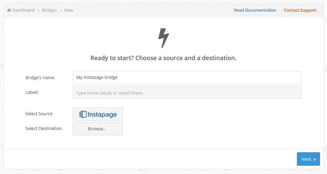The width and height of the screenshot is (327, 174).
Task: Click the Contact Support button
Action: point(300,10)
